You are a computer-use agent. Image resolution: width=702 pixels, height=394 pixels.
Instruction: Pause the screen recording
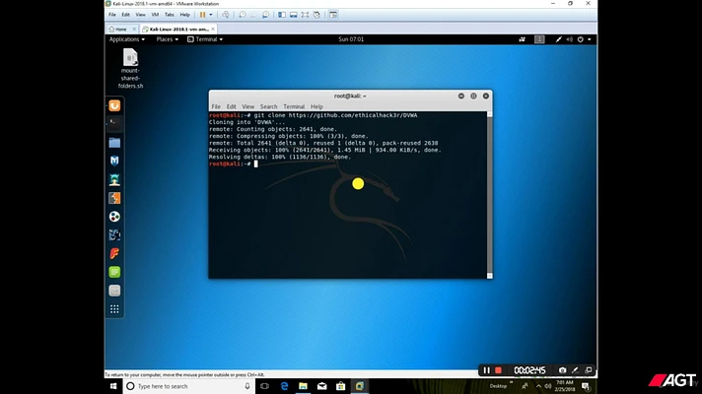[487, 370]
